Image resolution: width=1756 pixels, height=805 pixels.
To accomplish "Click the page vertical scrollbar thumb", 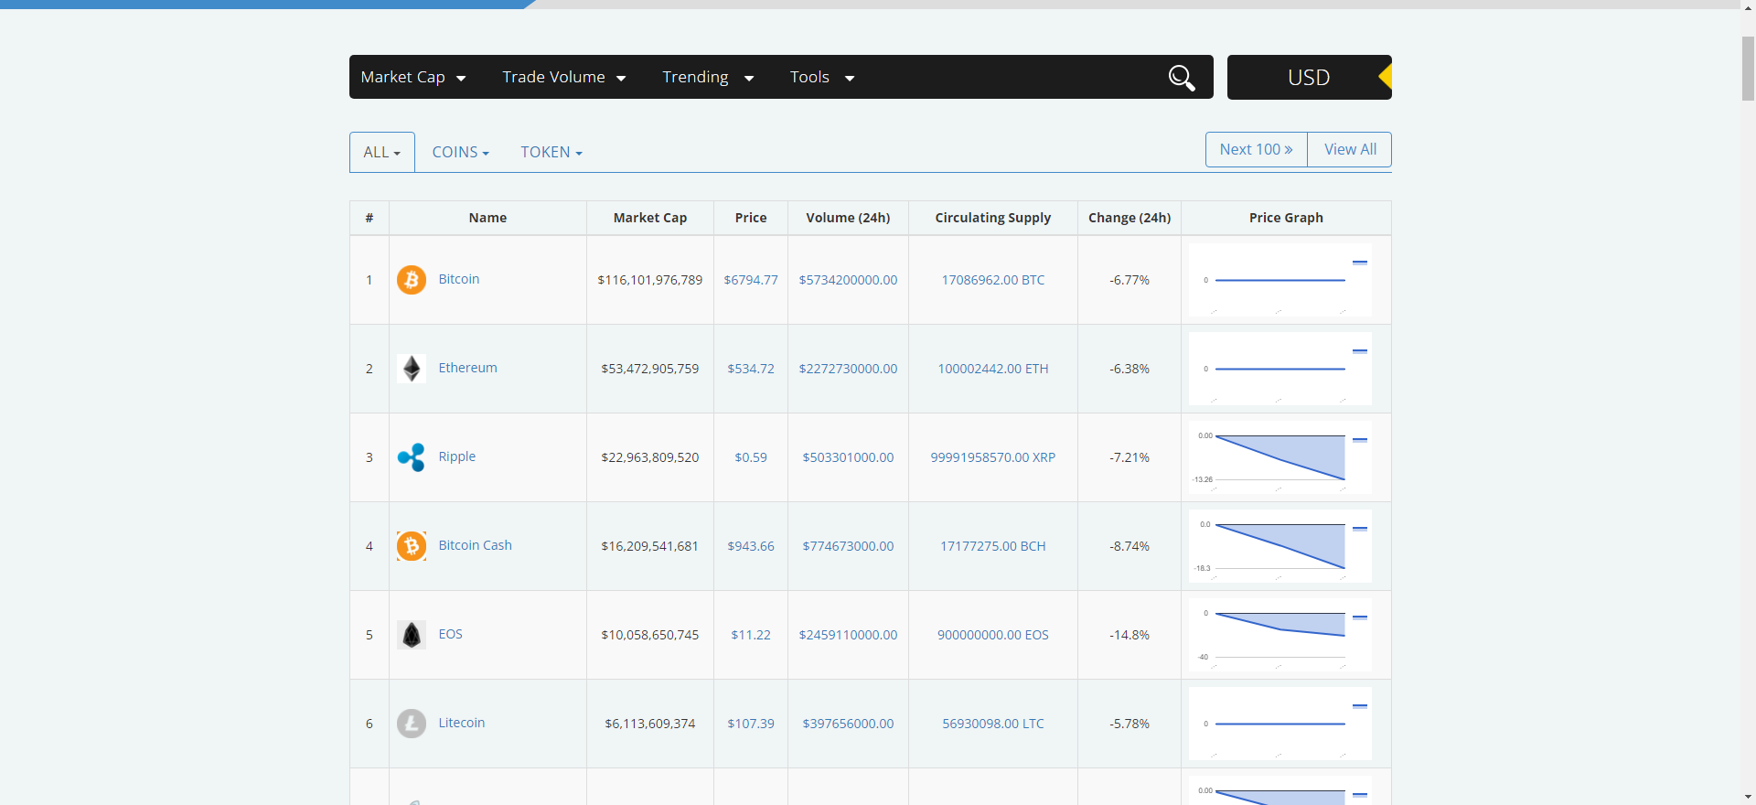I will click(x=1748, y=69).
